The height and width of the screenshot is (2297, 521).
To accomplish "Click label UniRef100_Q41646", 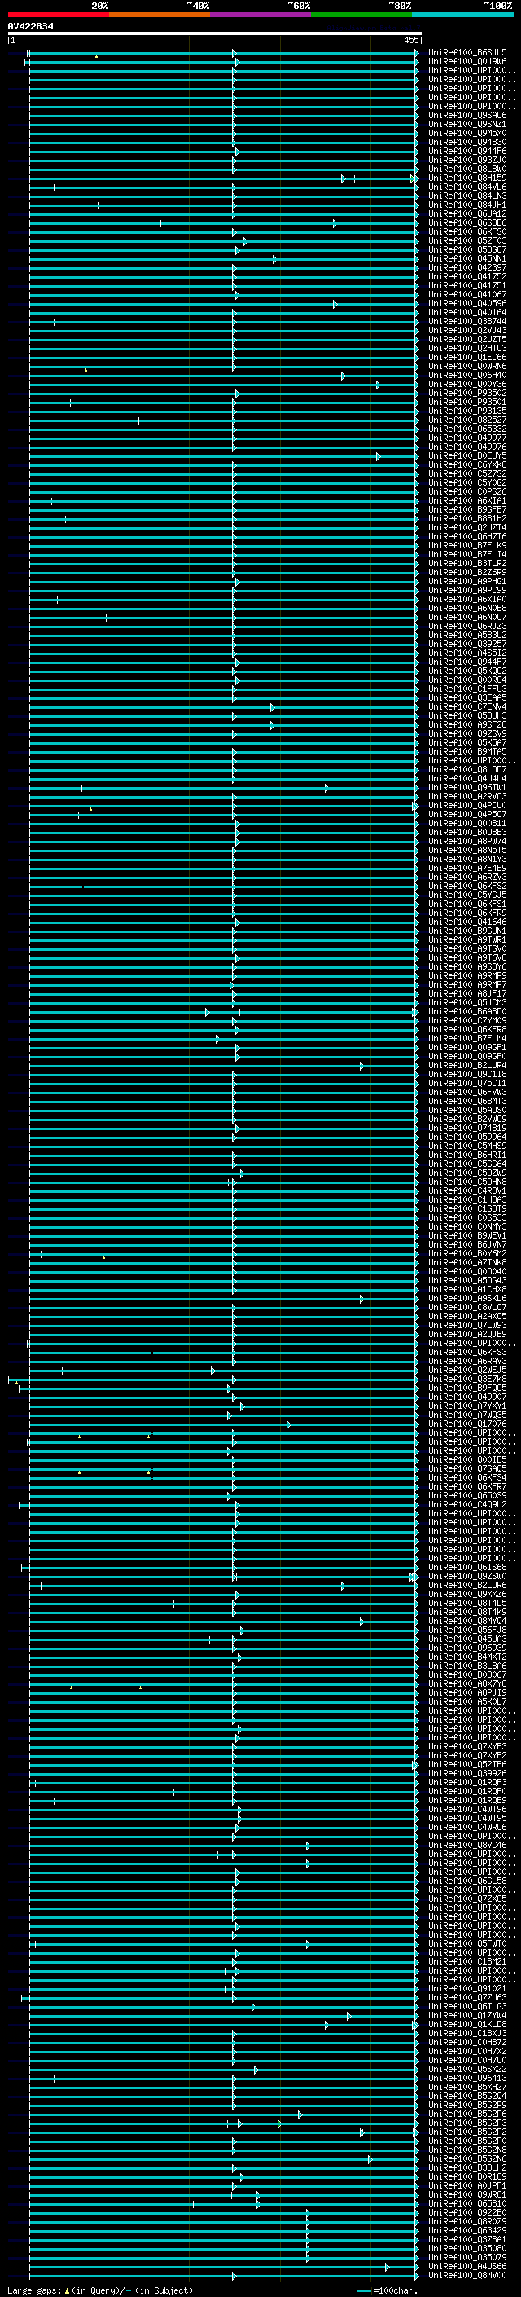I will click(467, 923).
